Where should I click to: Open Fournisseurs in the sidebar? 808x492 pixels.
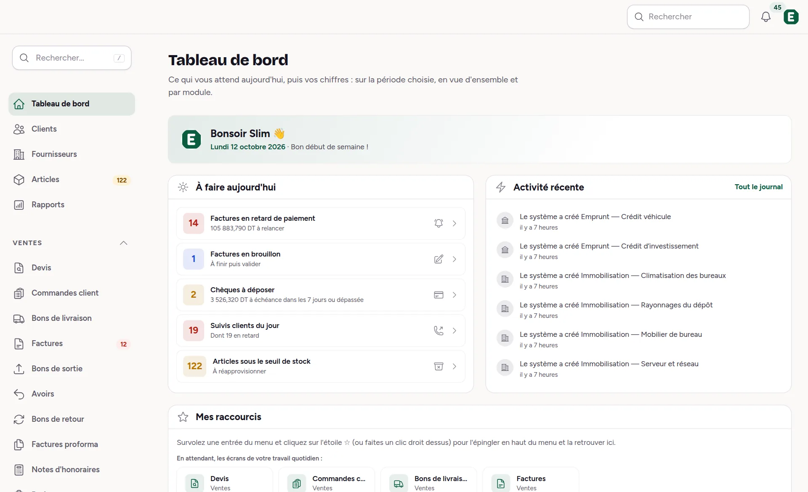72,154
